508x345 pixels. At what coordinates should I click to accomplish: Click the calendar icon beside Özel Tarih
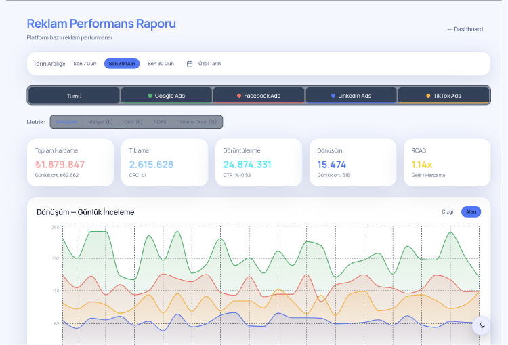pyautogui.click(x=190, y=64)
